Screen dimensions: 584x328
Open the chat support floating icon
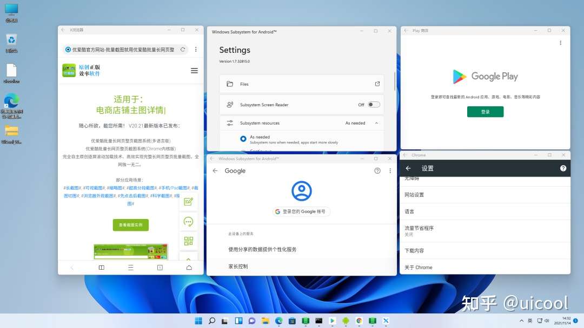189,222
